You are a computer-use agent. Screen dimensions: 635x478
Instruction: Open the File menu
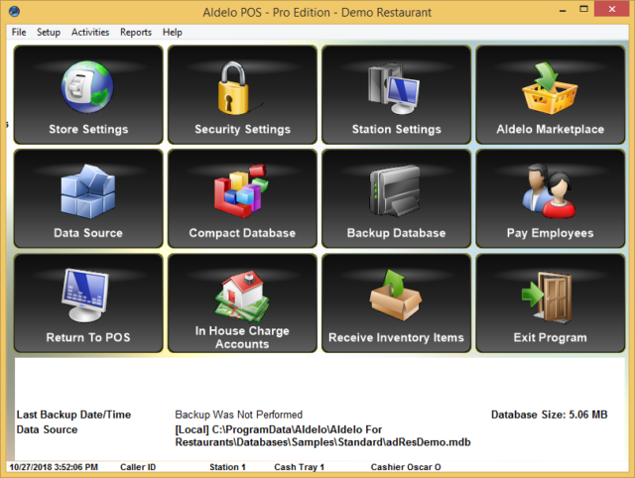point(19,32)
